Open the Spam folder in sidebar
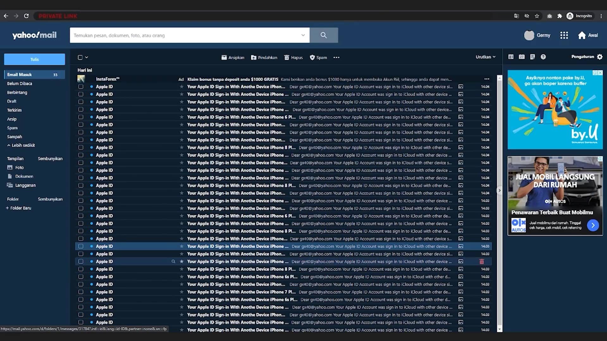The height and width of the screenshot is (341, 607). (x=12, y=128)
